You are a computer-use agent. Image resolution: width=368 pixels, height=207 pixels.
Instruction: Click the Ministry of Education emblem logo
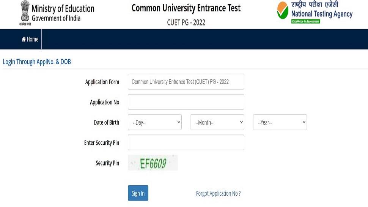point(25,13)
